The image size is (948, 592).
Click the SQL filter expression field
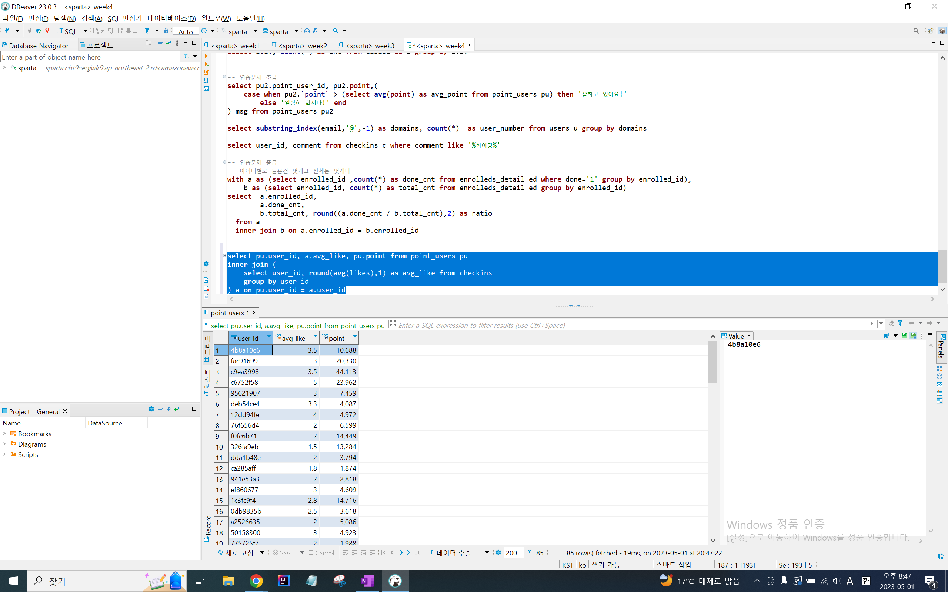coord(632,325)
